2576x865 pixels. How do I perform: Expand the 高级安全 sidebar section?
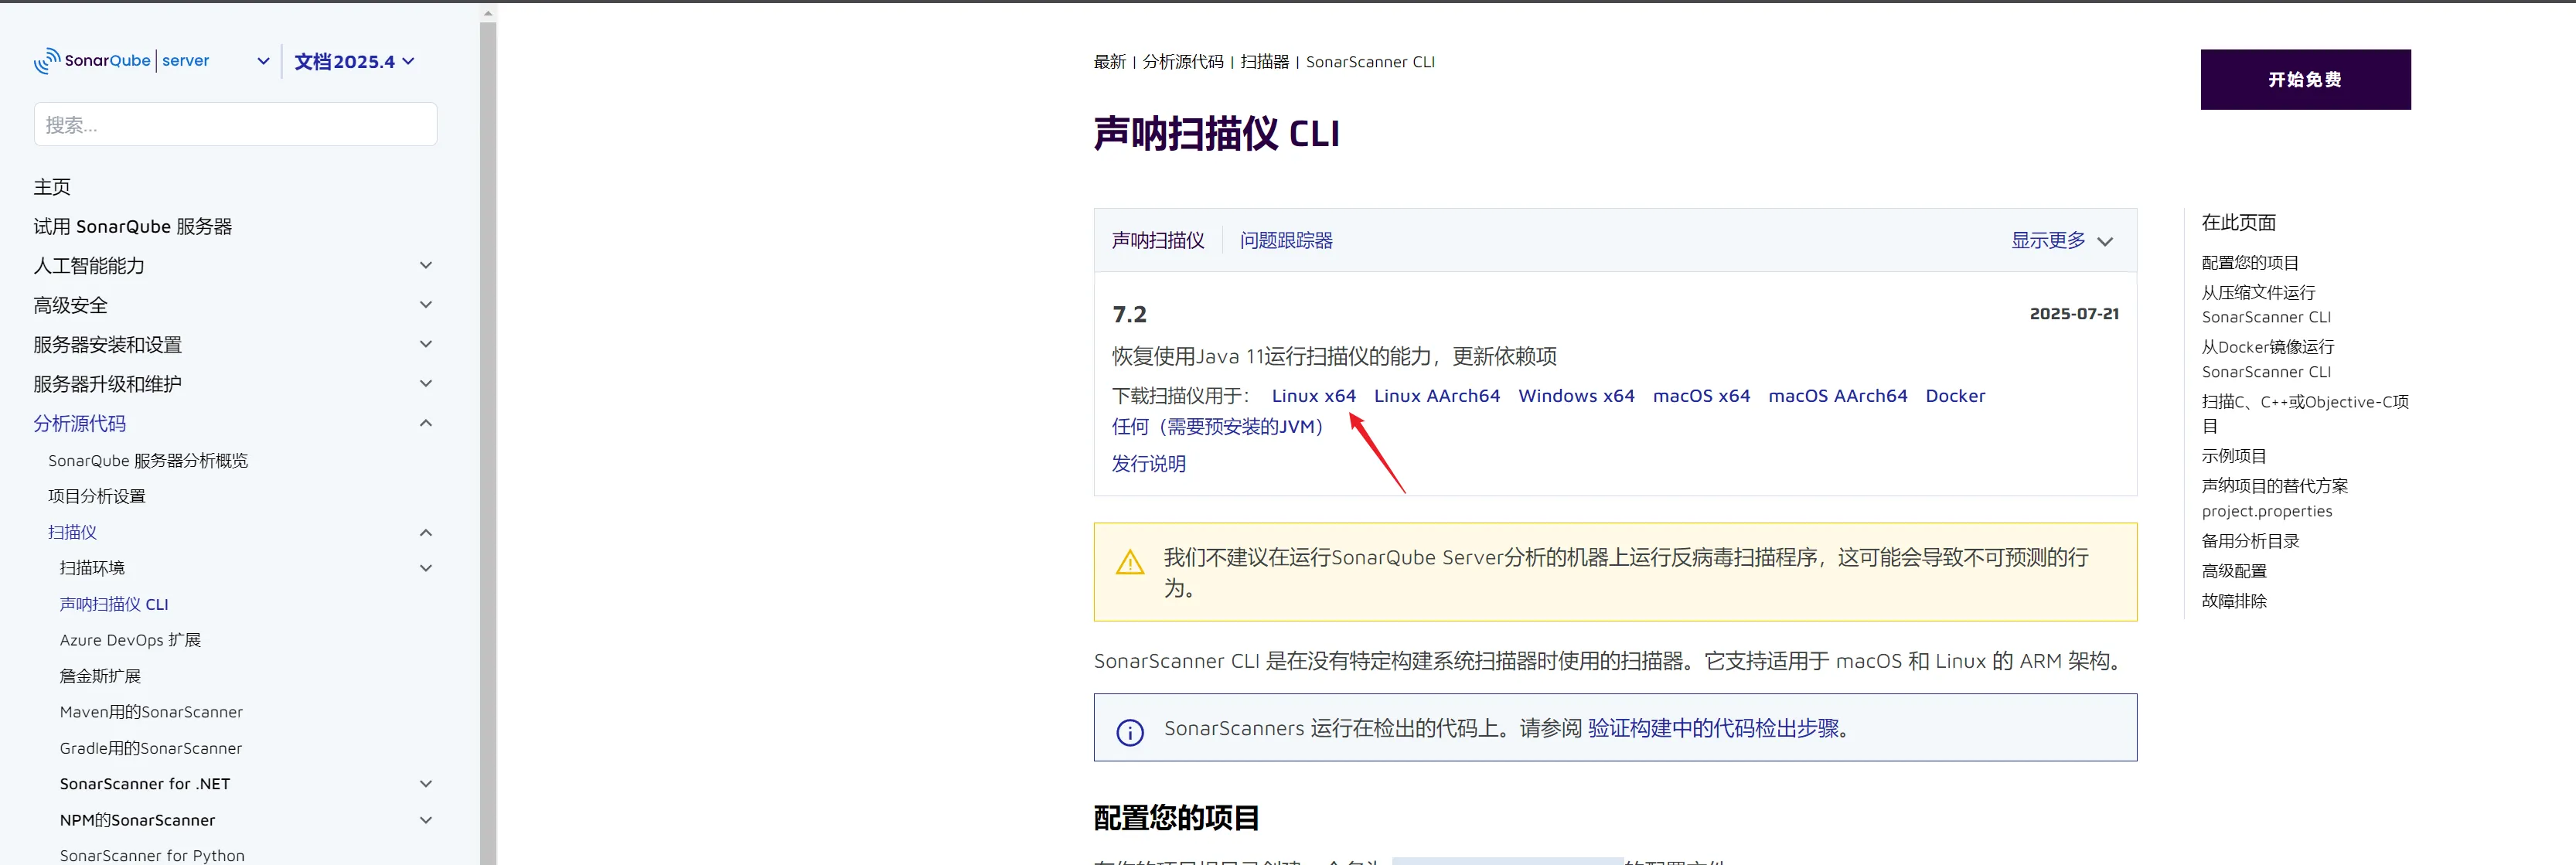(426, 305)
